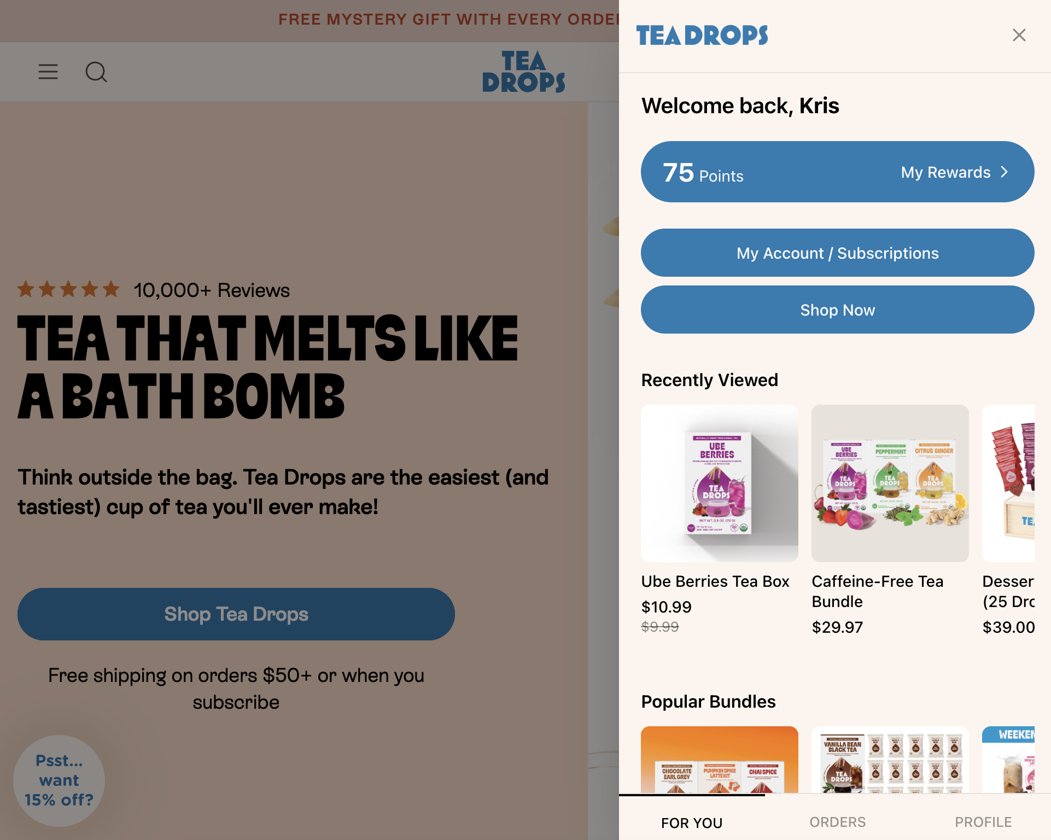Screen dimensions: 1051x840
Task: Click the search magnifier icon
Action: pyautogui.click(x=96, y=72)
